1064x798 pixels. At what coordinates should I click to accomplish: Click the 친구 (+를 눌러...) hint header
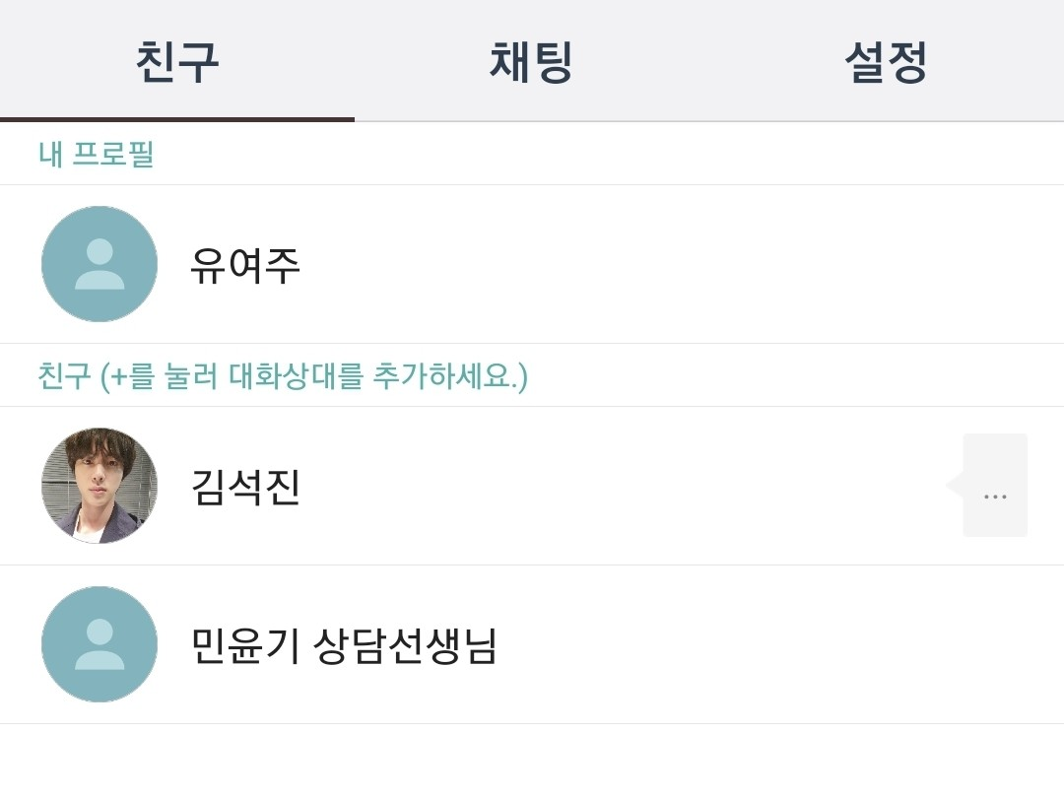(283, 376)
